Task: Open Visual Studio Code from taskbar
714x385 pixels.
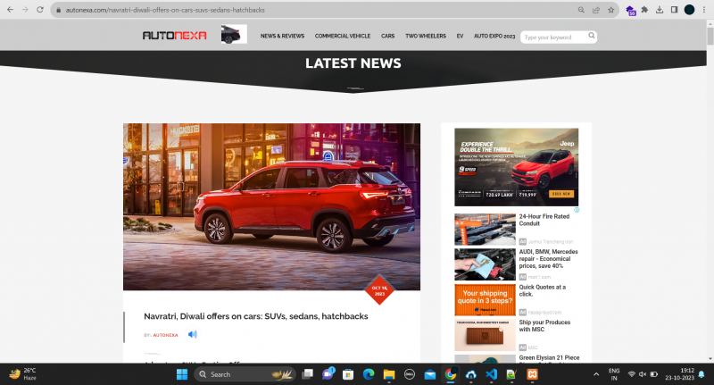Action: (491, 373)
